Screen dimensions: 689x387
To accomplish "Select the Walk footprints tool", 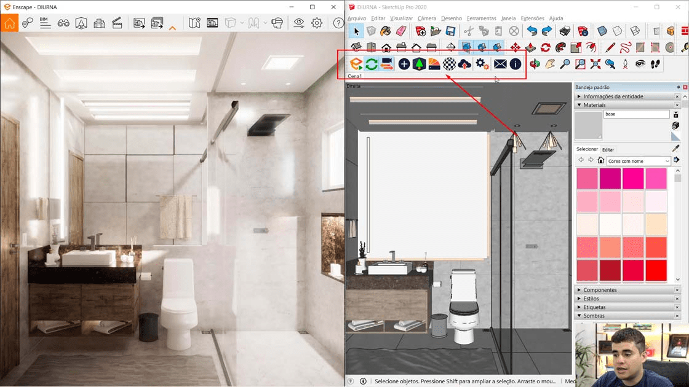I will click(x=655, y=64).
